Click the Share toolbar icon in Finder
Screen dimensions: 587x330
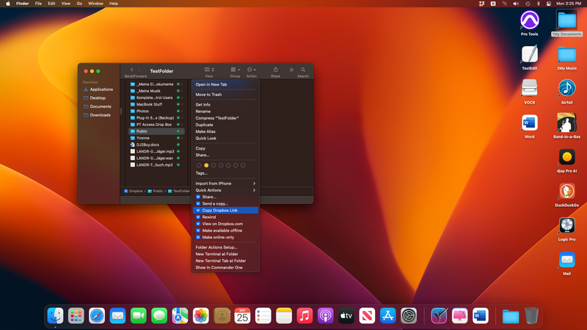(x=275, y=70)
